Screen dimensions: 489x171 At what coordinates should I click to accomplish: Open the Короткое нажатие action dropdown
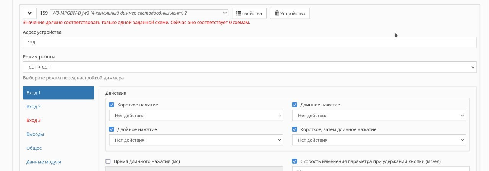click(196, 115)
